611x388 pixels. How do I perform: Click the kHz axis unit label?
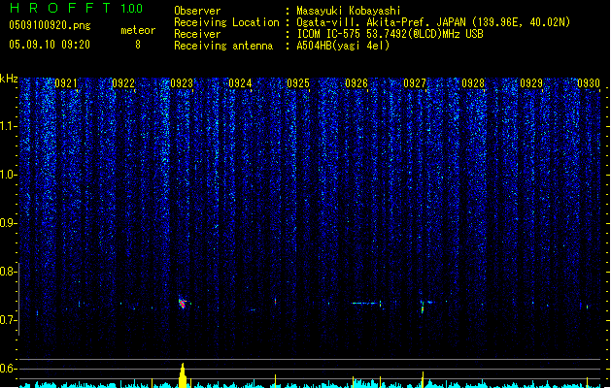(x=9, y=79)
